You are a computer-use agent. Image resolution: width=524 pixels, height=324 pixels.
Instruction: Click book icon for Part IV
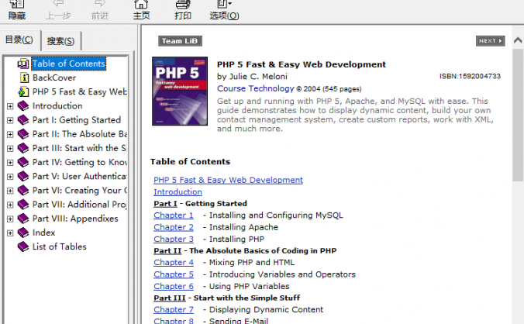pyautogui.click(x=23, y=162)
